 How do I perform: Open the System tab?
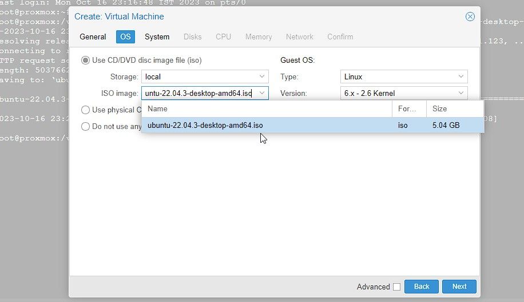point(157,37)
